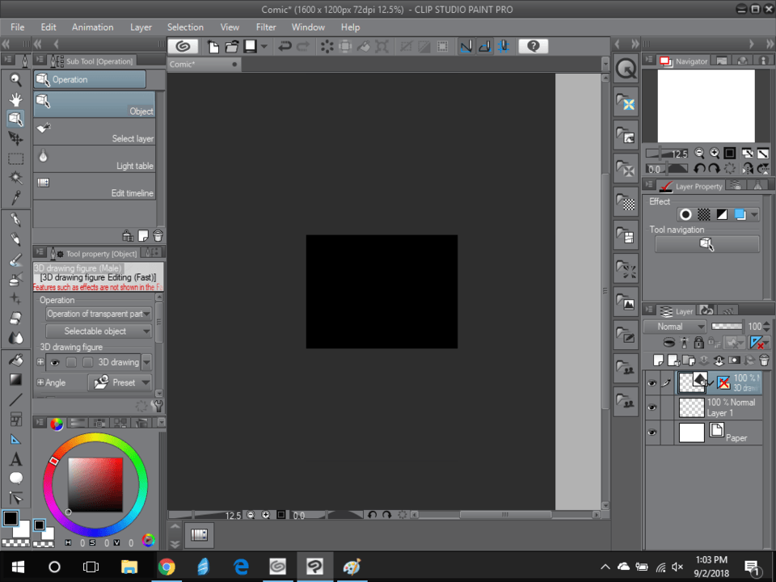Click the Clip Studio spiral button in command bar

click(183, 47)
